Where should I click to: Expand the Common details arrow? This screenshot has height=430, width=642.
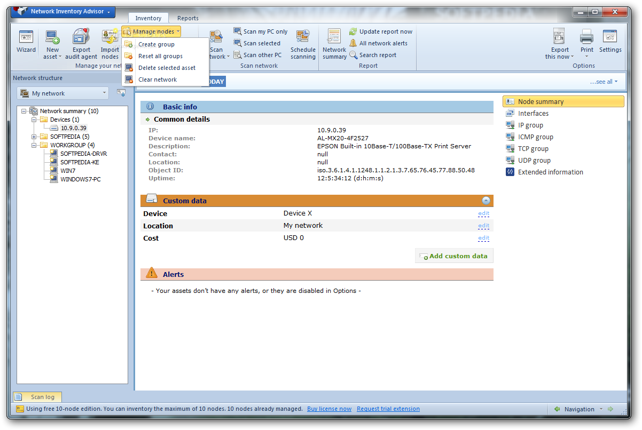[148, 120]
